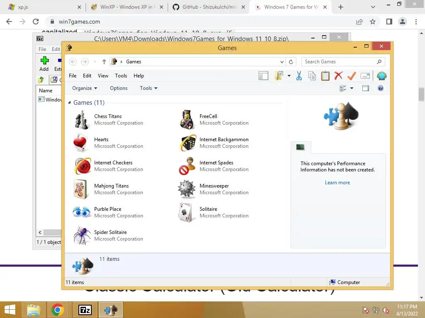Click the red X Delete toolbar icon
This screenshot has height=318, width=425.
point(338,76)
